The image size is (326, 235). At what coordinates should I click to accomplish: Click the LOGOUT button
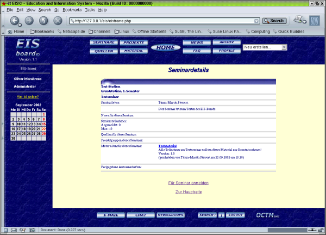[235, 215]
